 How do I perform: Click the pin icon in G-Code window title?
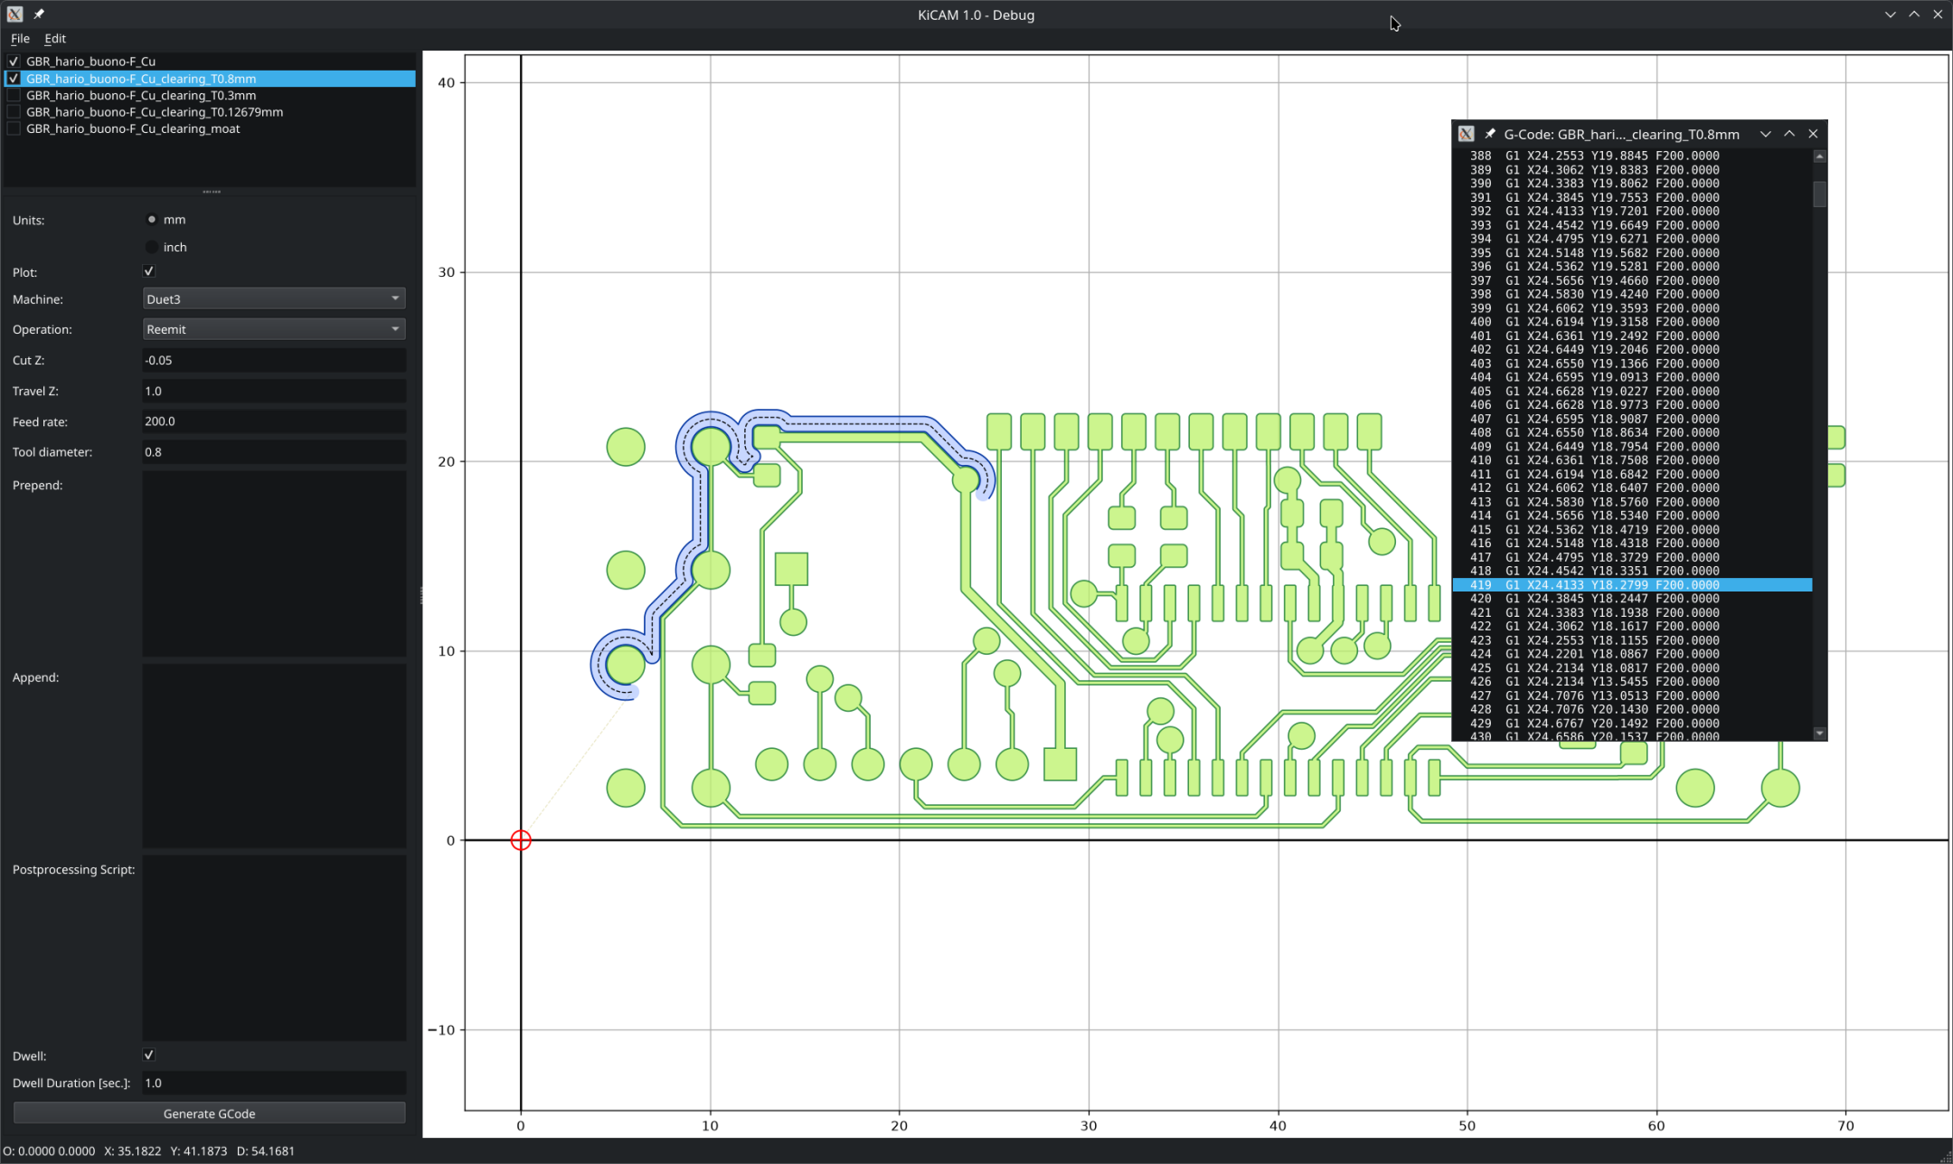tap(1489, 134)
